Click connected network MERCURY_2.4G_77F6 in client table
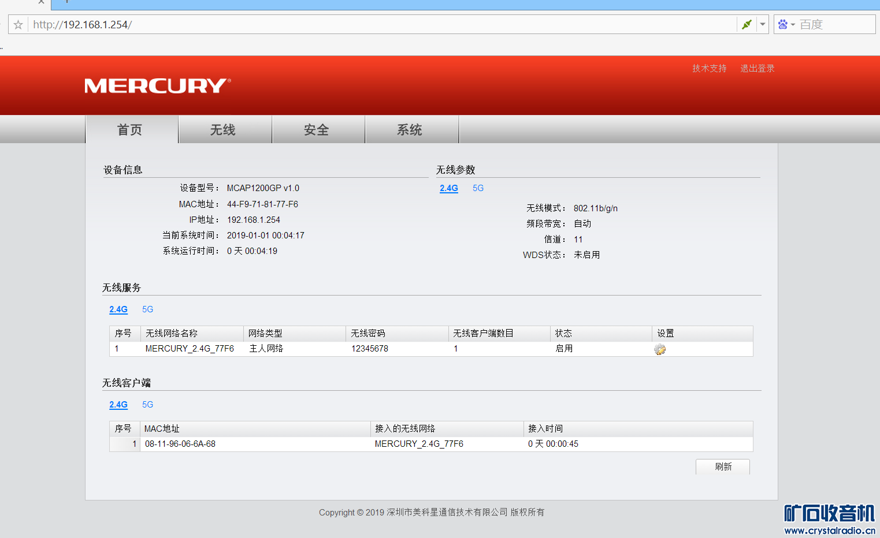 coord(419,444)
